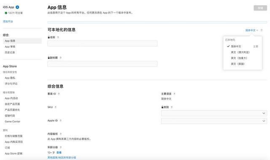
Task: Click the 副标题 input field
Action: coord(102,64)
